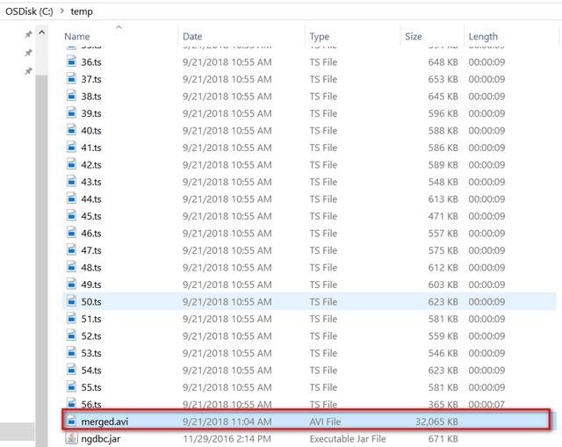
Task: Click the 46.ts file icon
Action: (71, 233)
